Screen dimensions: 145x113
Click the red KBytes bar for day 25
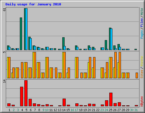111,99
